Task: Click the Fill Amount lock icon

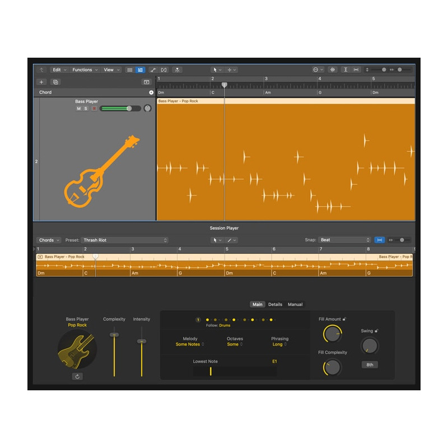Action: point(344,319)
